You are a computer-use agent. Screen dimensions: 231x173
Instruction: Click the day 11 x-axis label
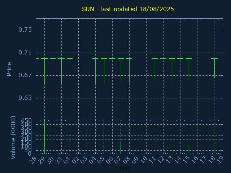click(x=152, y=160)
